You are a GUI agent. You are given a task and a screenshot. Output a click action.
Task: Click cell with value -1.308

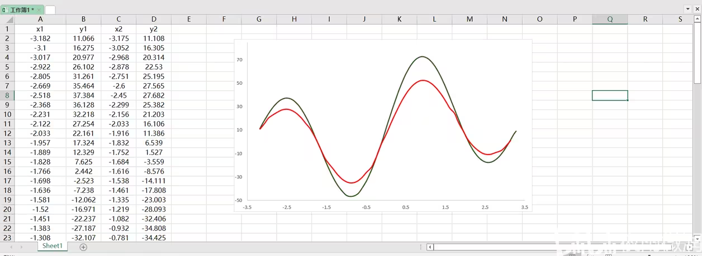[40, 238]
